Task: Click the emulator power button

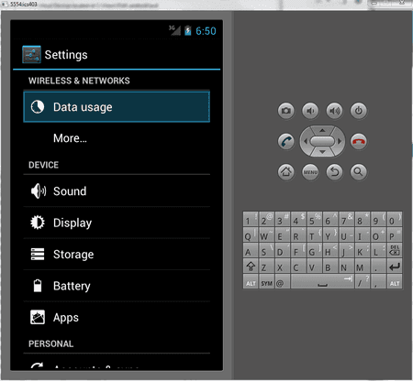Action: [x=359, y=111]
